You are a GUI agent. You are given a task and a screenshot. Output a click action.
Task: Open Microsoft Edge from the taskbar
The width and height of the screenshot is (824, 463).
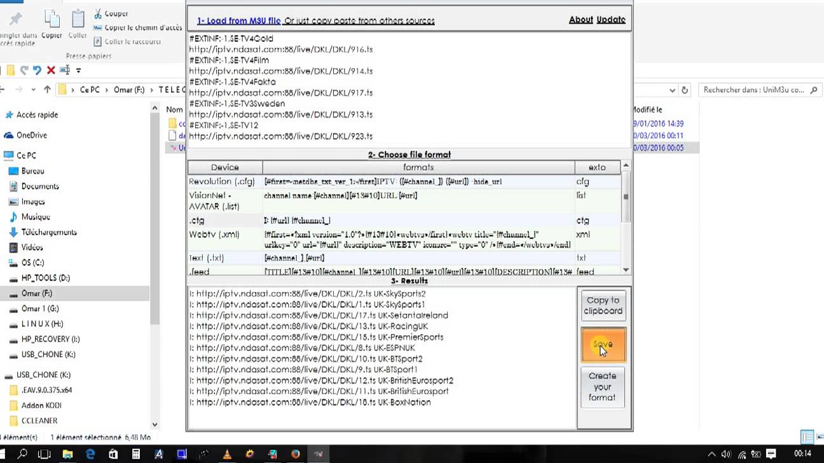pyautogui.click(x=90, y=454)
